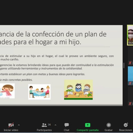Viewport: 133px width, 133px height.
Task: Select the blue participant video tile
Action: [x=130, y=76]
